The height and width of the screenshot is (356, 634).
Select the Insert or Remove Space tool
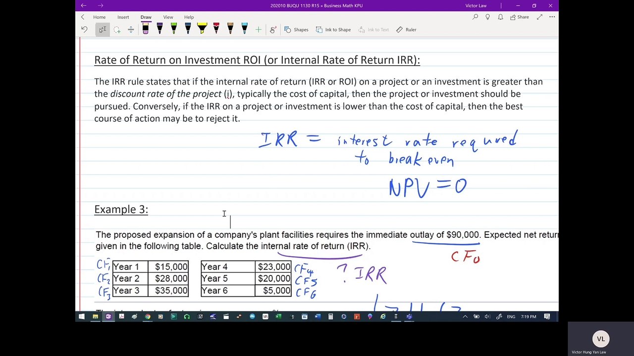tap(131, 30)
